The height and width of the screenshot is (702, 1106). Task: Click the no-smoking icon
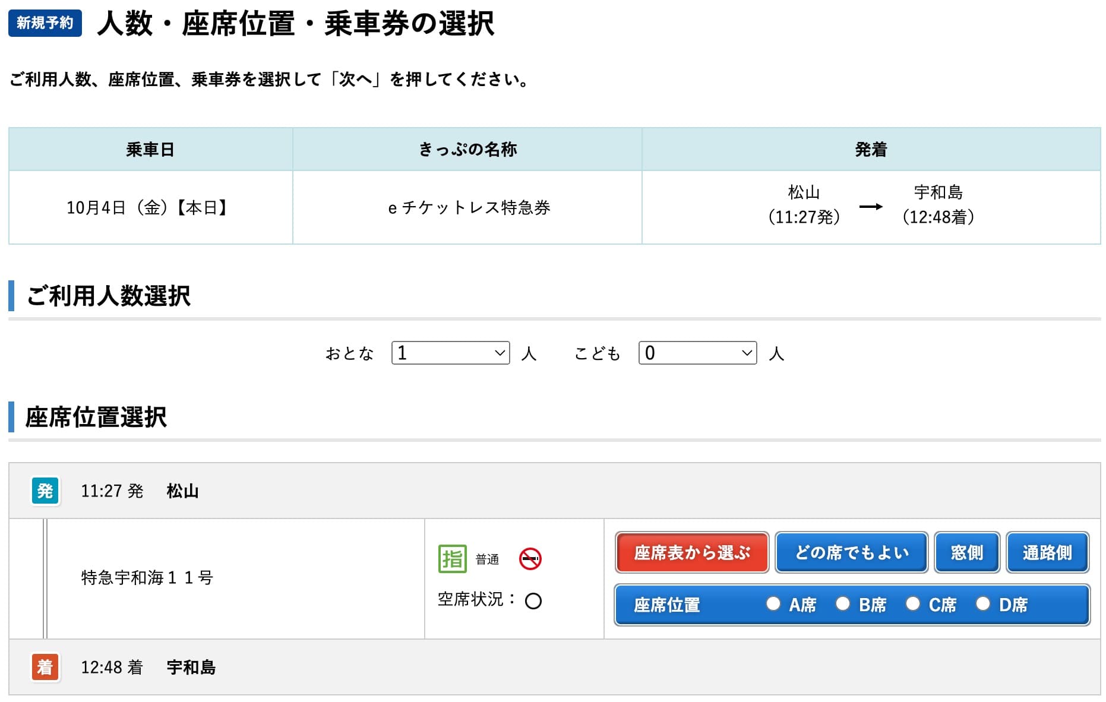[x=530, y=559]
